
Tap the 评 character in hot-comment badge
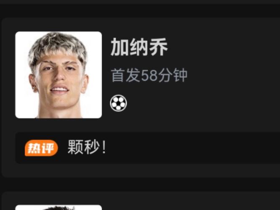tap(48, 148)
